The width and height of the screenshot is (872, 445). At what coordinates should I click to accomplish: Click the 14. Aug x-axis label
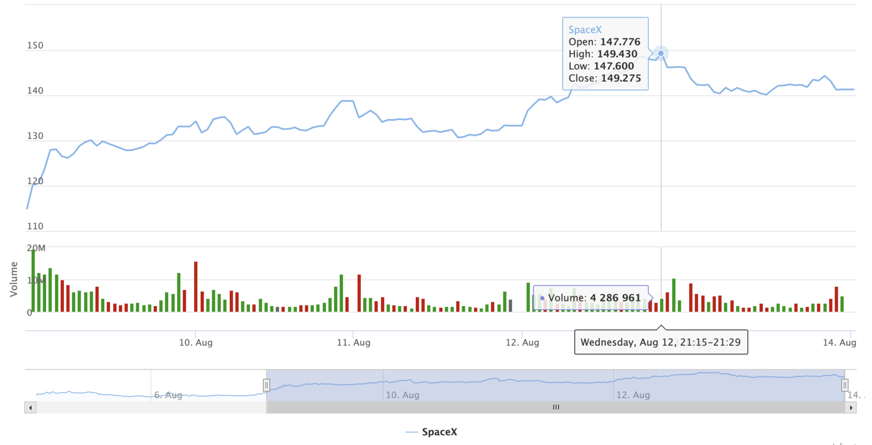(x=839, y=342)
